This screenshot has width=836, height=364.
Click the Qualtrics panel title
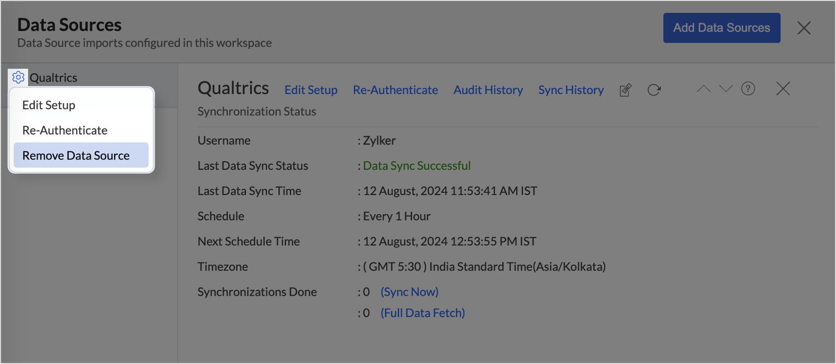coord(233,88)
